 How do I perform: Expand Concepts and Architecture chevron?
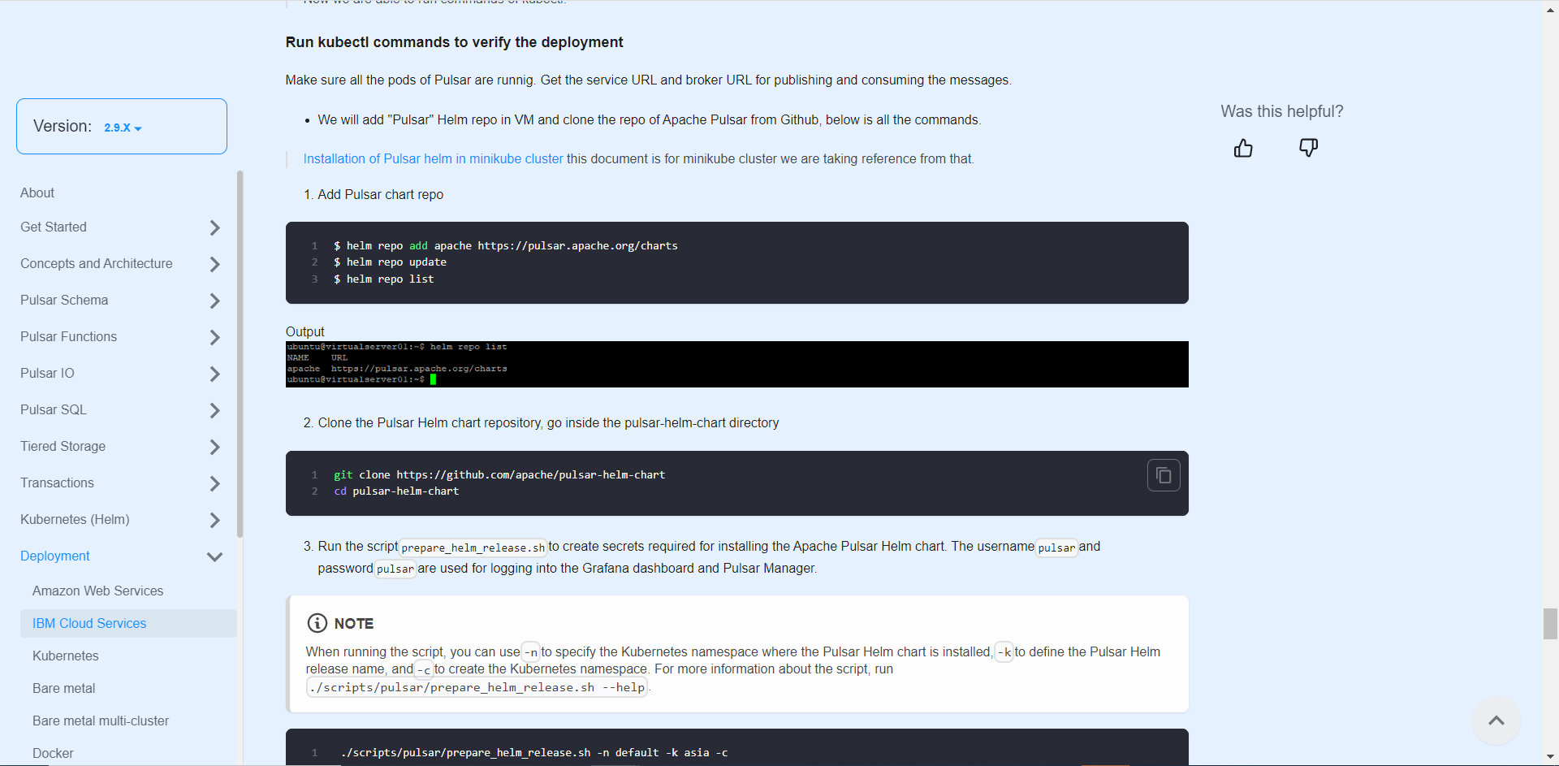tap(214, 264)
